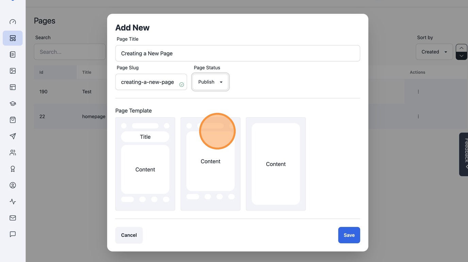Click the page id 190 cell
468x262 pixels.
(44, 92)
